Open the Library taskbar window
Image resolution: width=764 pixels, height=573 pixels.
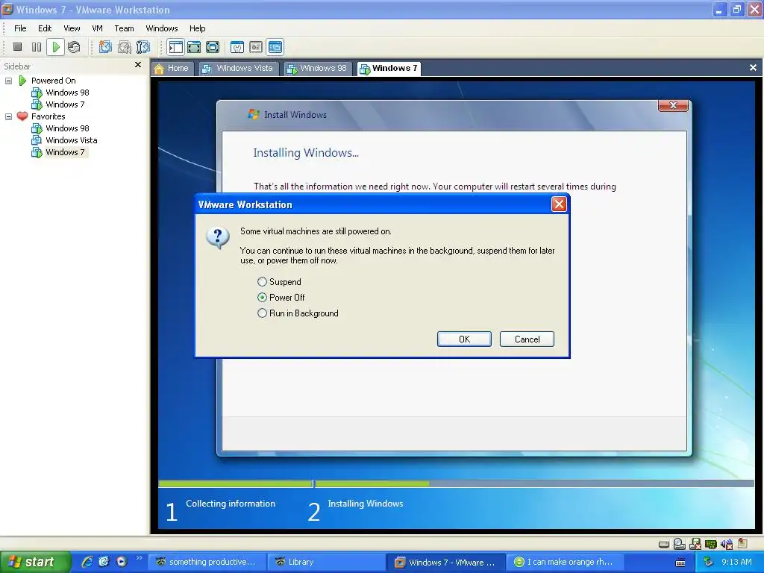[x=326, y=562]
